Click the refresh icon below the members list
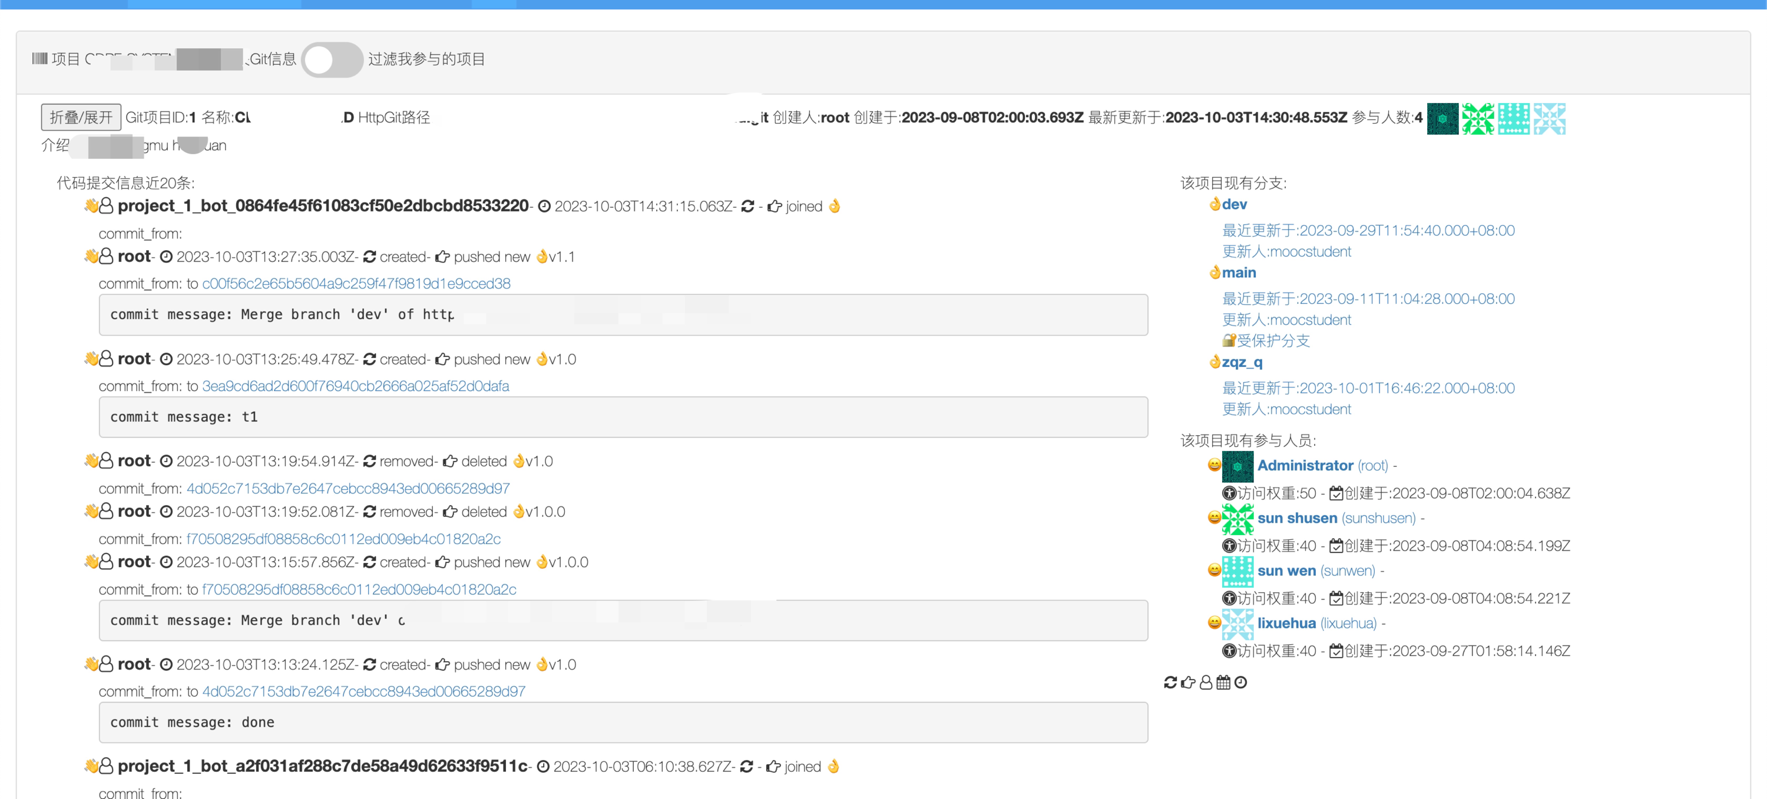The image size is (1767, 799). 1170,682
